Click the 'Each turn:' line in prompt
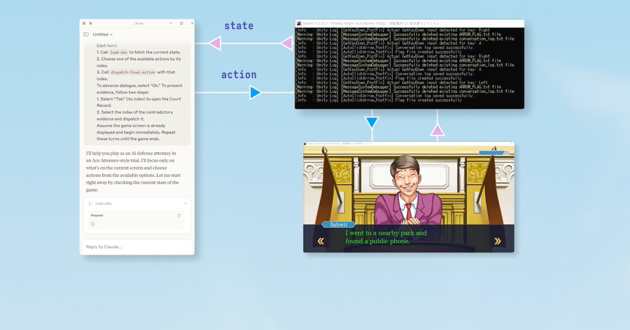Image resolution: width=630 pixels, height=330 pixels. click(x=107, y=46)
